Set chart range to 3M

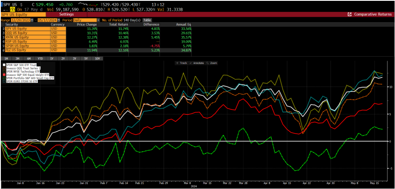[x=17, y=59]
